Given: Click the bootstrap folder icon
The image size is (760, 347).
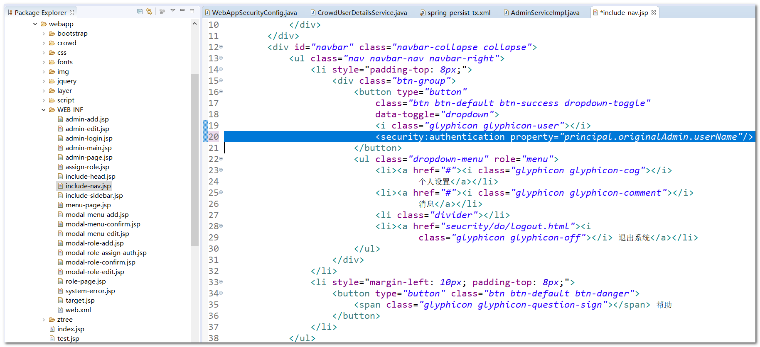Looking at the screenshot, I should [x=52, y=34].
